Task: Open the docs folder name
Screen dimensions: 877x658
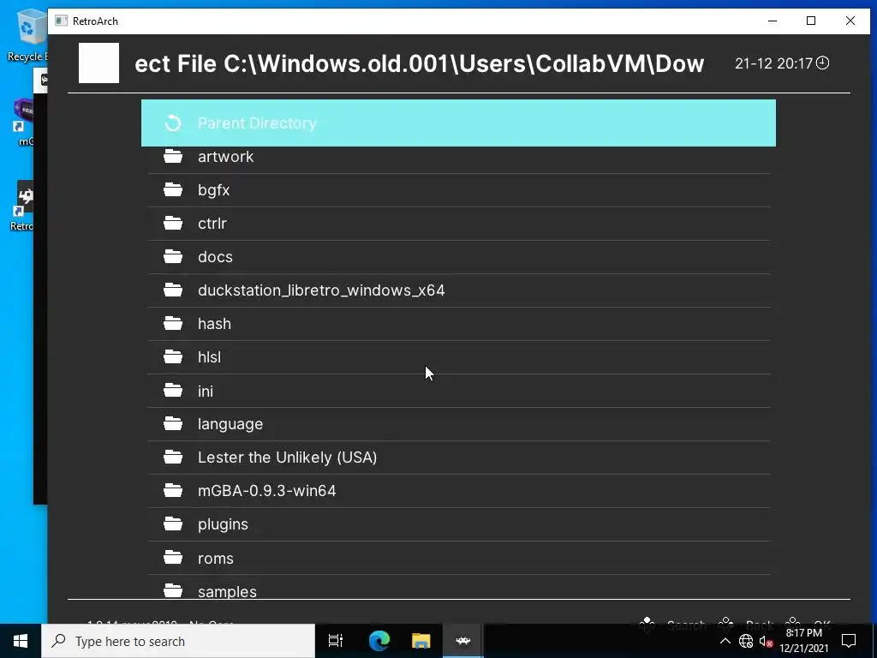Action: click(215, 257)
